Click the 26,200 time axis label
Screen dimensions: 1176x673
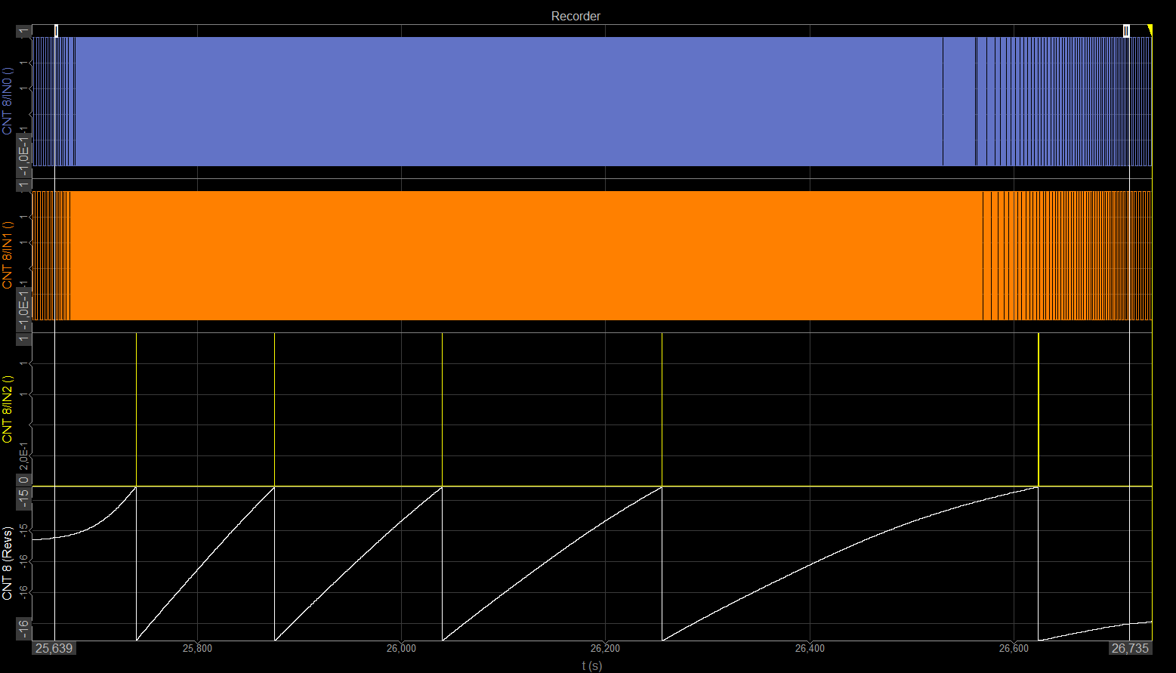(x=605, y=648)
